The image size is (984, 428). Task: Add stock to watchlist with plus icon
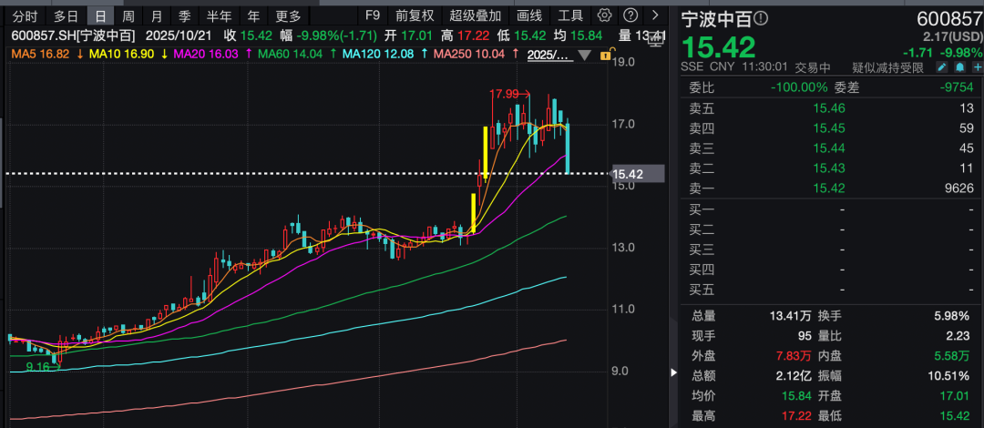pos(977,67)
